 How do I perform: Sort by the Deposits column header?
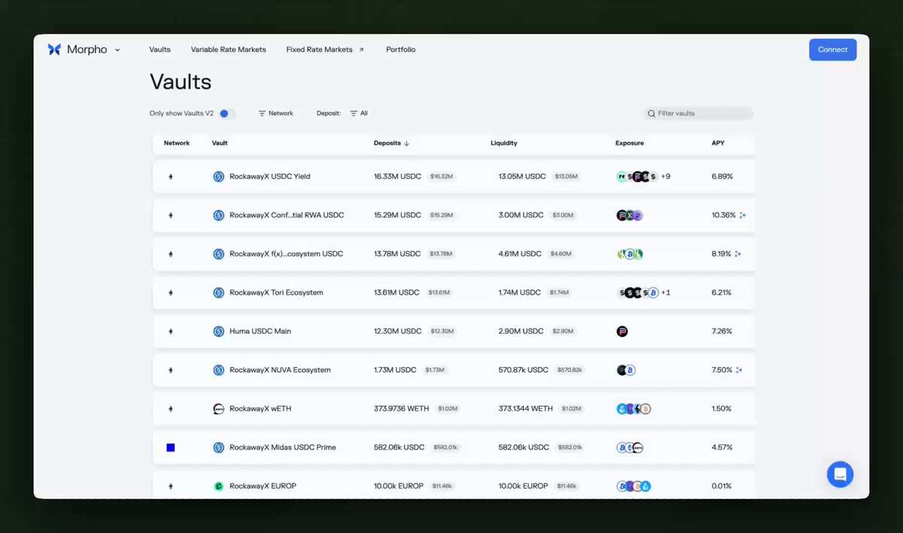(x=391, y=143)
